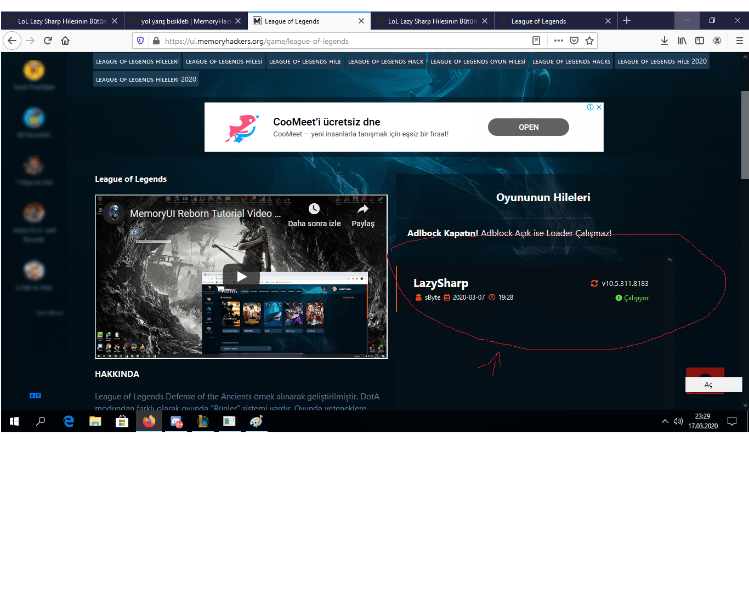The width and height of the screenshot is (749, 607).
Task: Open Windows notification center icon
Action: 732,421
